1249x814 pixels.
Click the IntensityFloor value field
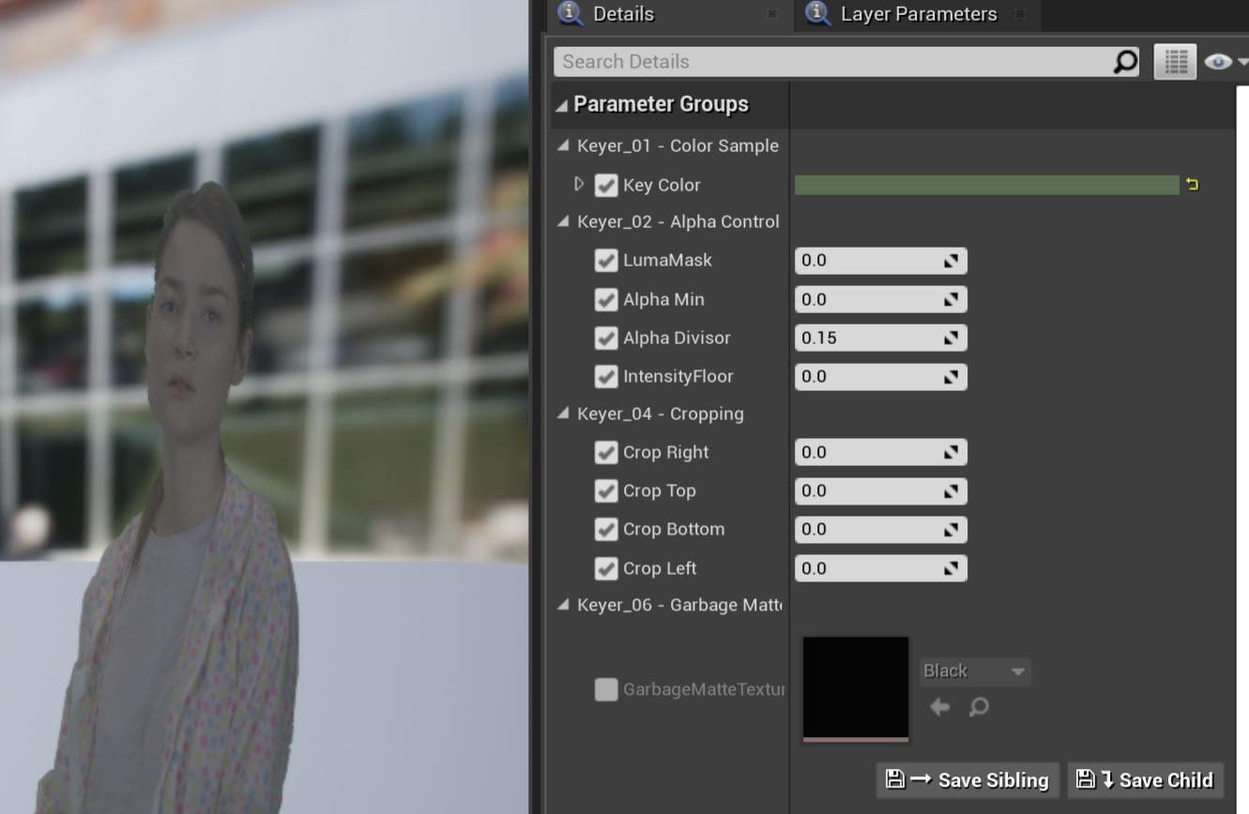(x=880, y=376)
